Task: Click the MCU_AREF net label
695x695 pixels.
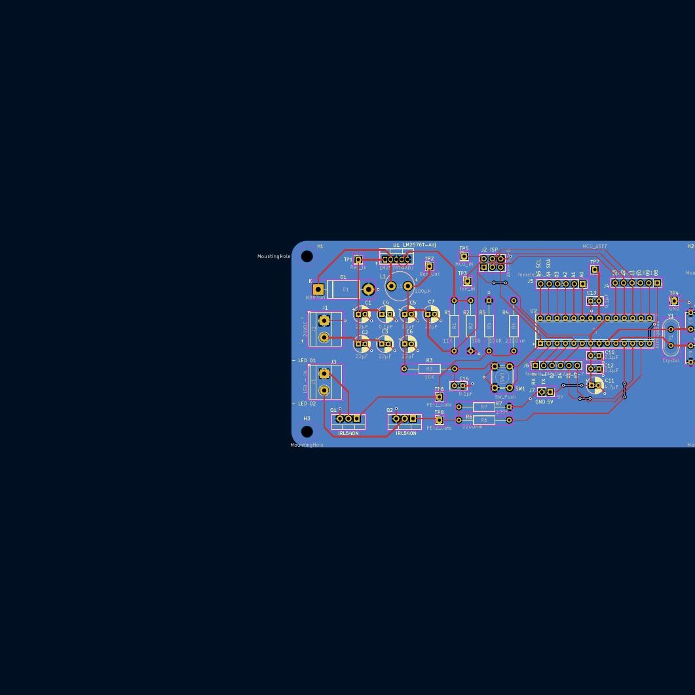Action: click(594, 246)
